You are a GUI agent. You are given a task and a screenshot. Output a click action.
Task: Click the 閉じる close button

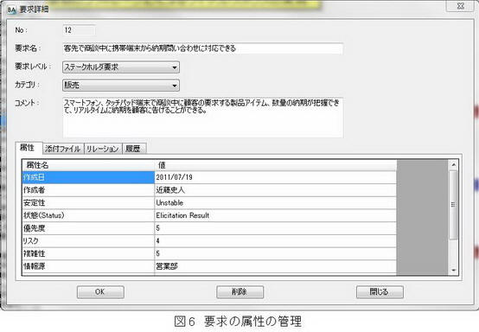pyautogui.click(x=380, y=292)
